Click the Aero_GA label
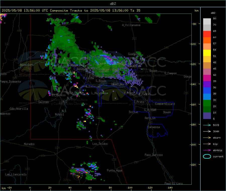Image resolution: width=226 pixels, height=191 pixels. point(150,118)
